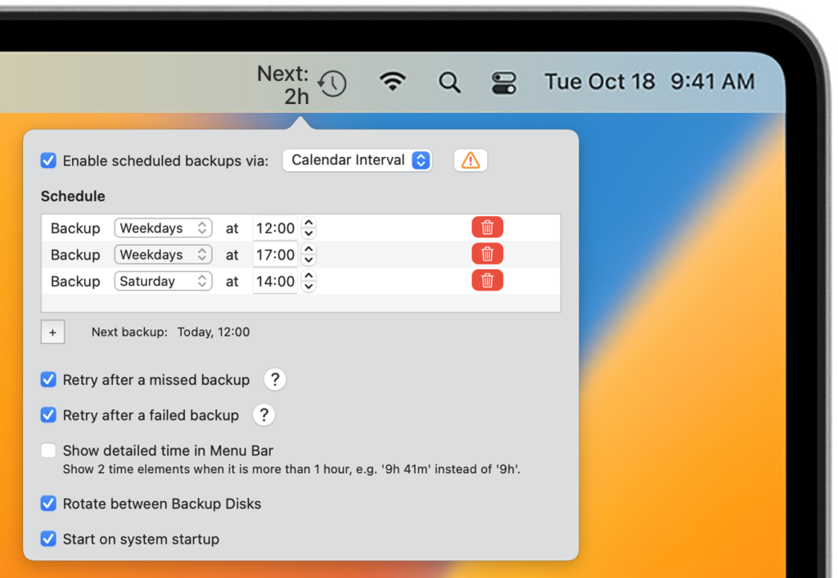The height and width of the screenshot is (578, 838).
Task: Delete the Saturday 14:00 backup entry
Action: click(x=487, y=280)
